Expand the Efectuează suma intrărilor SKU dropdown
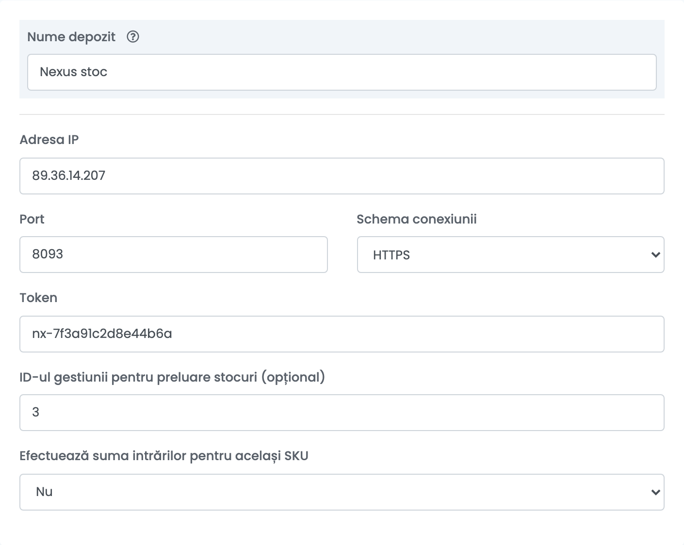The height and width of the screenshot is (545, 684). tap(342, 492)
